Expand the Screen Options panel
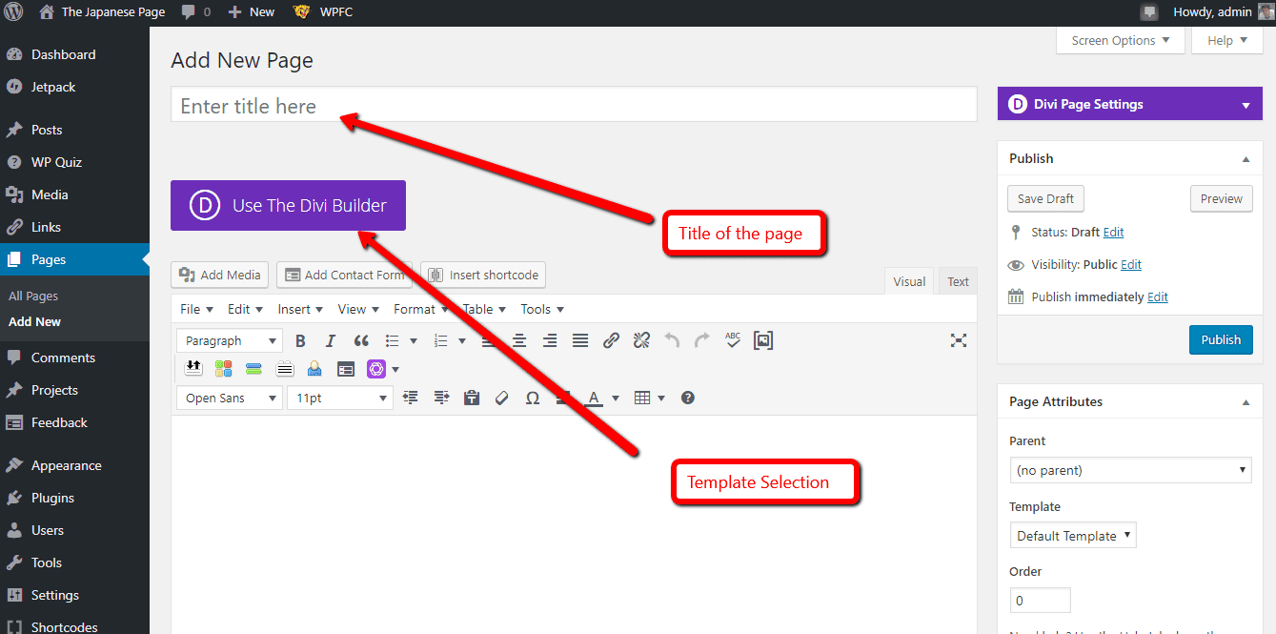Viewport: 1276px width, 634px height. (1120, 40)
